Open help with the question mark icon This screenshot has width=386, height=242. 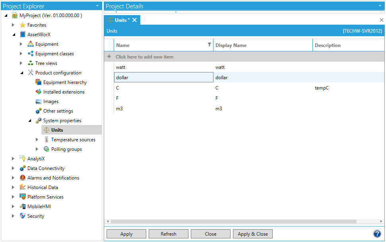point(377,234)
